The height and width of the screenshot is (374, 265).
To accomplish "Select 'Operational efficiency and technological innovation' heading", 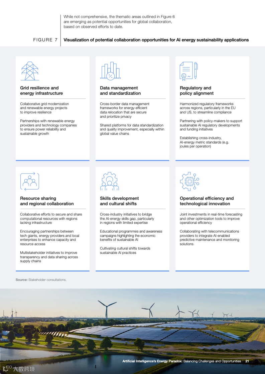I will pyautogui.click(x=207, y=201).
